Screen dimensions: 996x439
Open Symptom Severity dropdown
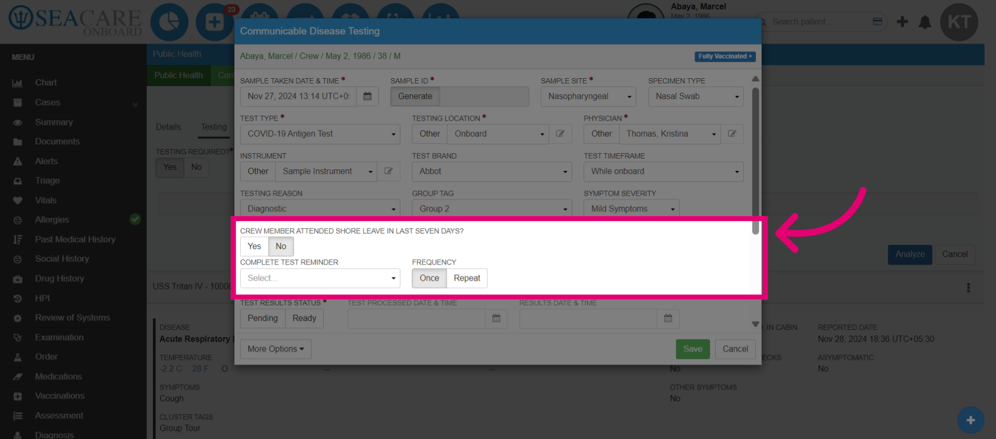(x=631, y=209)
